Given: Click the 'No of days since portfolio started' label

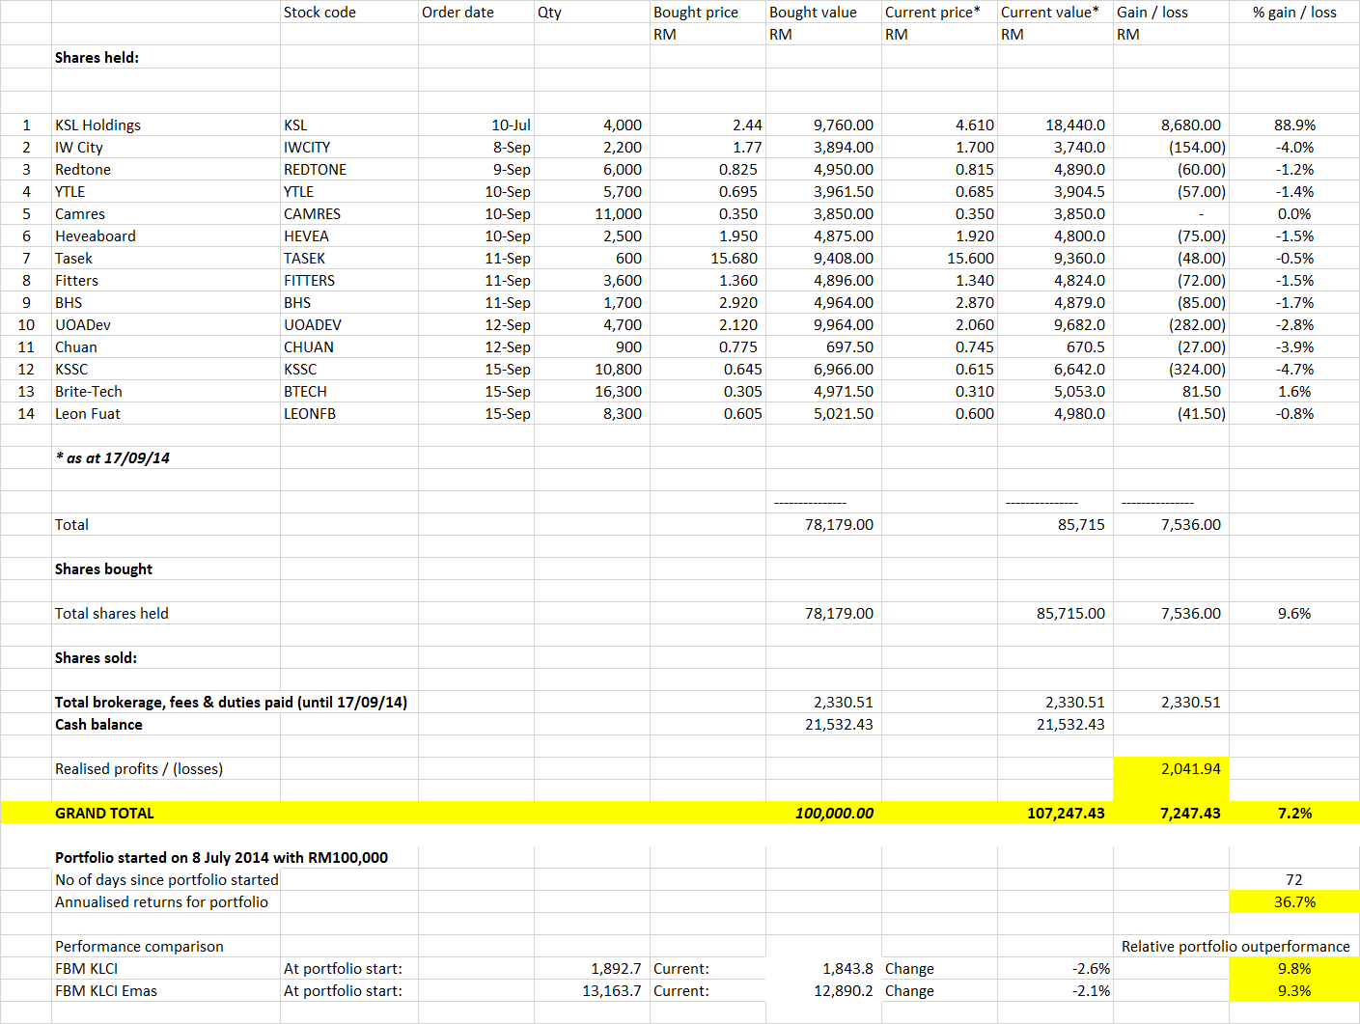Looking at the screenshot, I should pyautogui.click(x=166, y=880).
